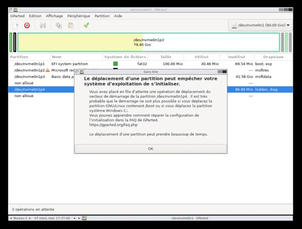Open the /dev/nvme0n1 (80.00 Gio) device selector
Image resolution: width=302 pixels, height=229 pixels.
pos(260,25)
